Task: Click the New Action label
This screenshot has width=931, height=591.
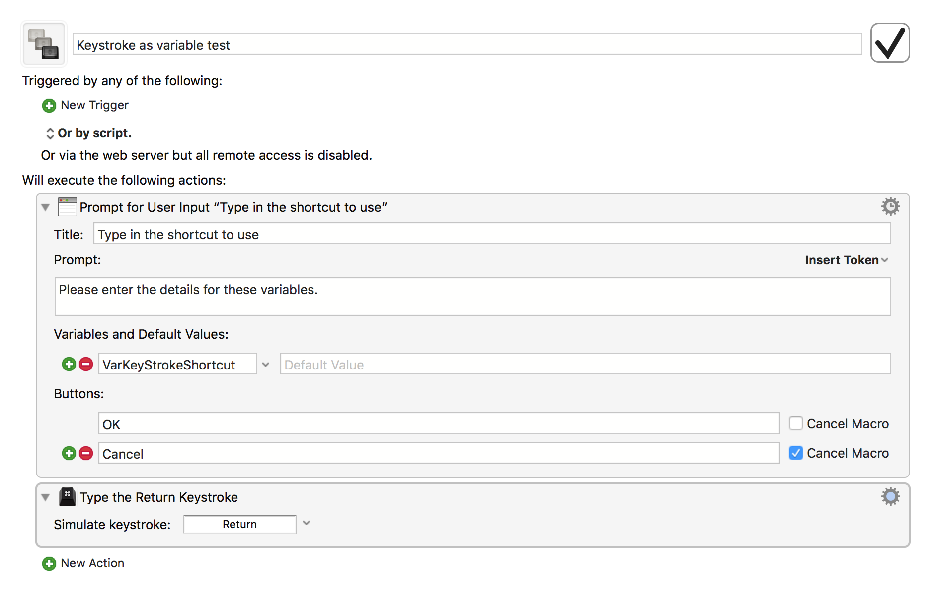Action: pos(92,563)
